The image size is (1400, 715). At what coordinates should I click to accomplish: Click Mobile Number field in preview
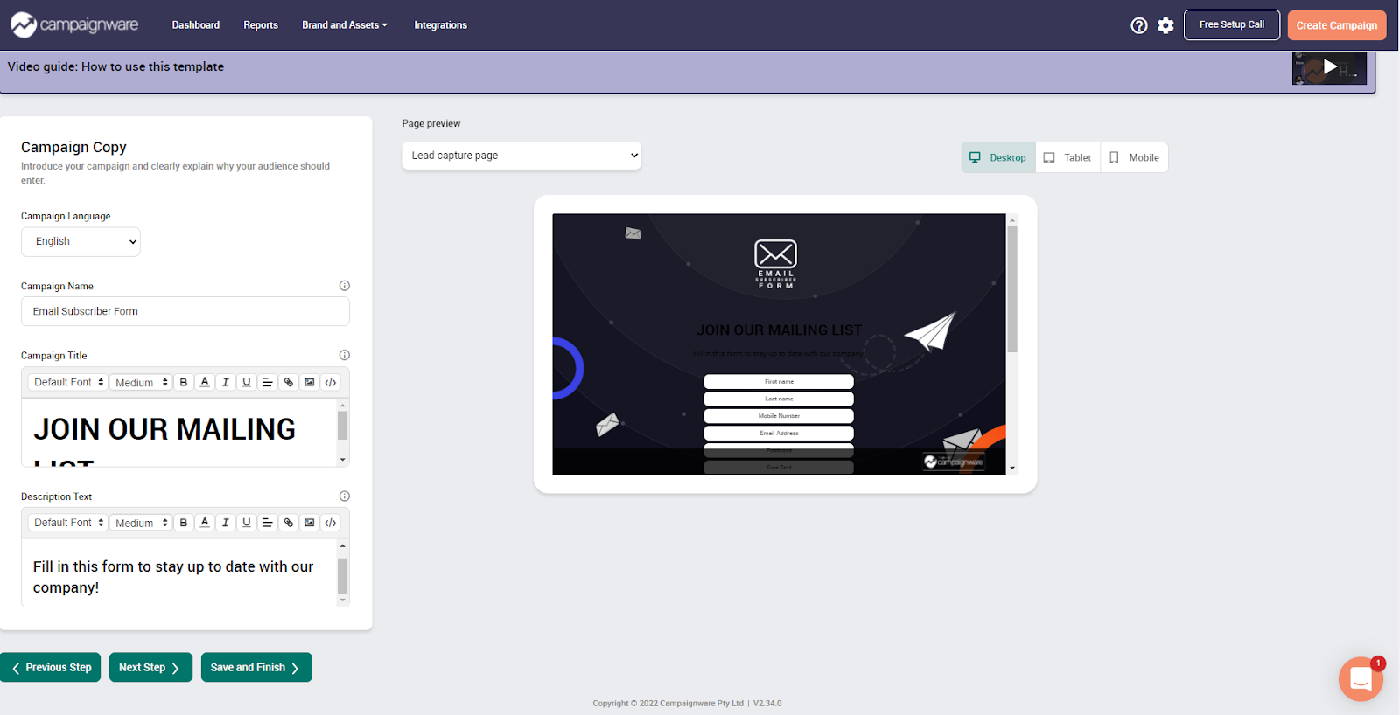point(779,416)
